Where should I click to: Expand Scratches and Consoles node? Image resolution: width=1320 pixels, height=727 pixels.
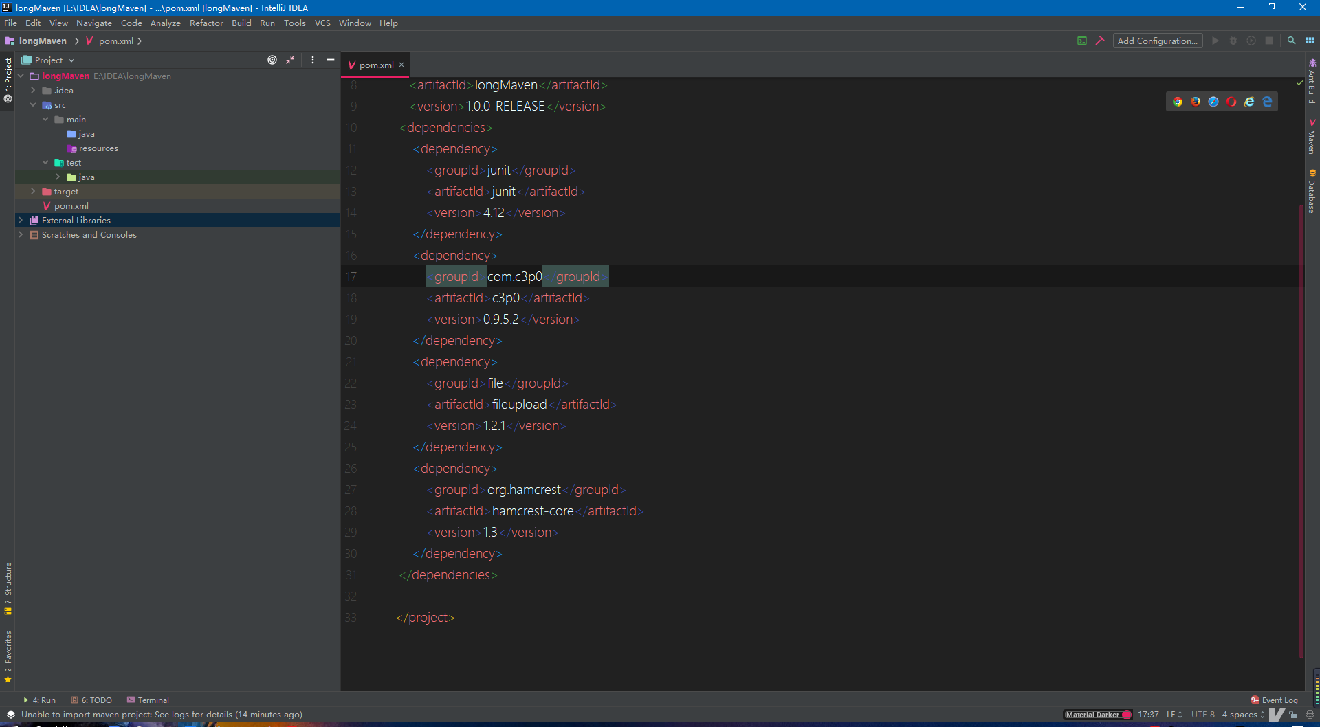pos(21,235)
